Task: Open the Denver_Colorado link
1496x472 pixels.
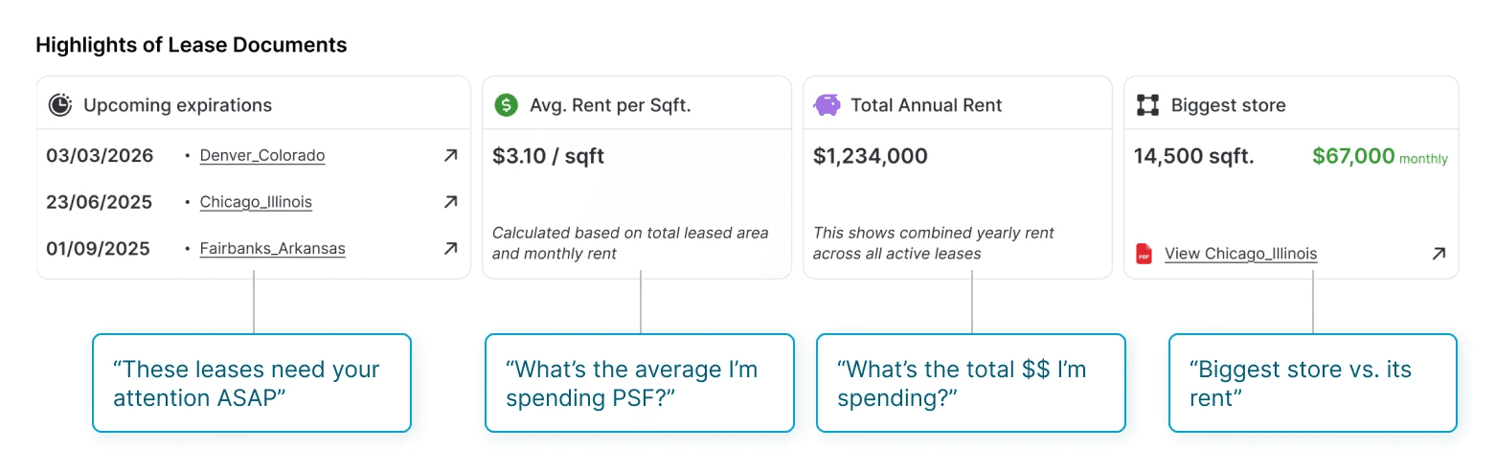Action: click(262, 155)
